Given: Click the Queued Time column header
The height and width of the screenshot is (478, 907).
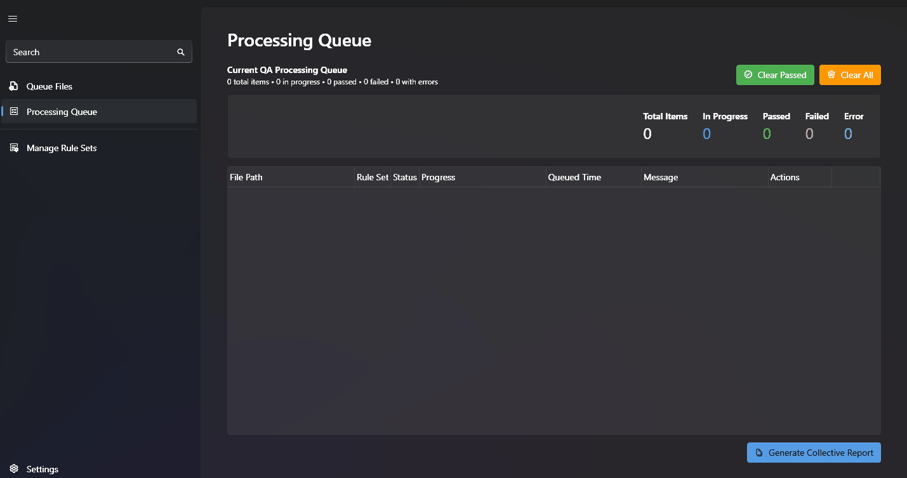Looking at the screenshot, I should point(574,177).
